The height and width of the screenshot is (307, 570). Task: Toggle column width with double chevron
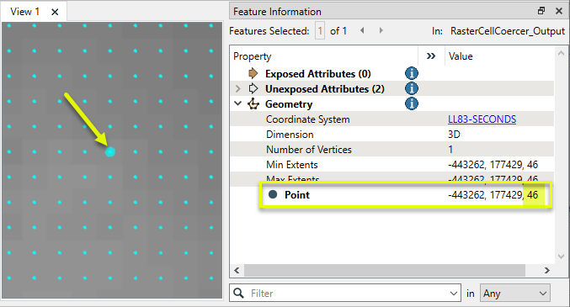tap(431, 56)
